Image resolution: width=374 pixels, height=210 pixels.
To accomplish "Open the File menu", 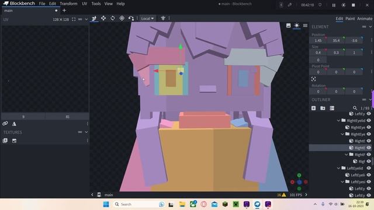I will click(x=42, y=4).
